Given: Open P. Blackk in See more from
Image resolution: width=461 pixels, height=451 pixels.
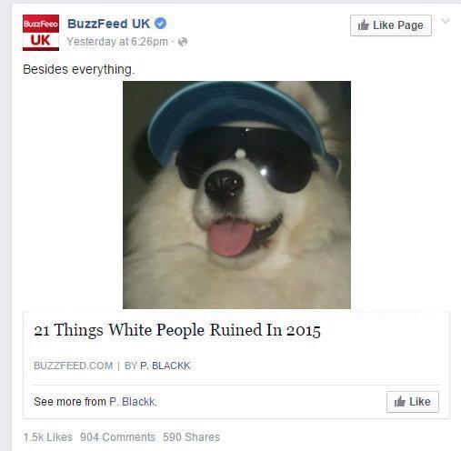Looking at the screenshot, I should click(133, 402).
